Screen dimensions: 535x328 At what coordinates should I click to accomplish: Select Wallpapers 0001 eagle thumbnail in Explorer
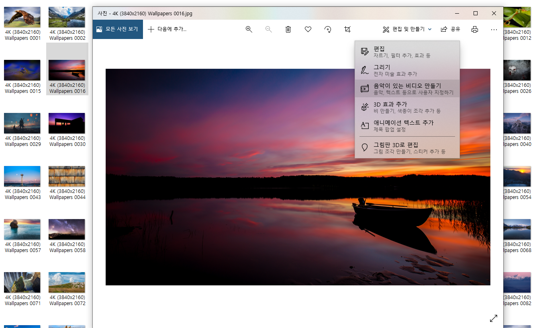pos(22,17)
